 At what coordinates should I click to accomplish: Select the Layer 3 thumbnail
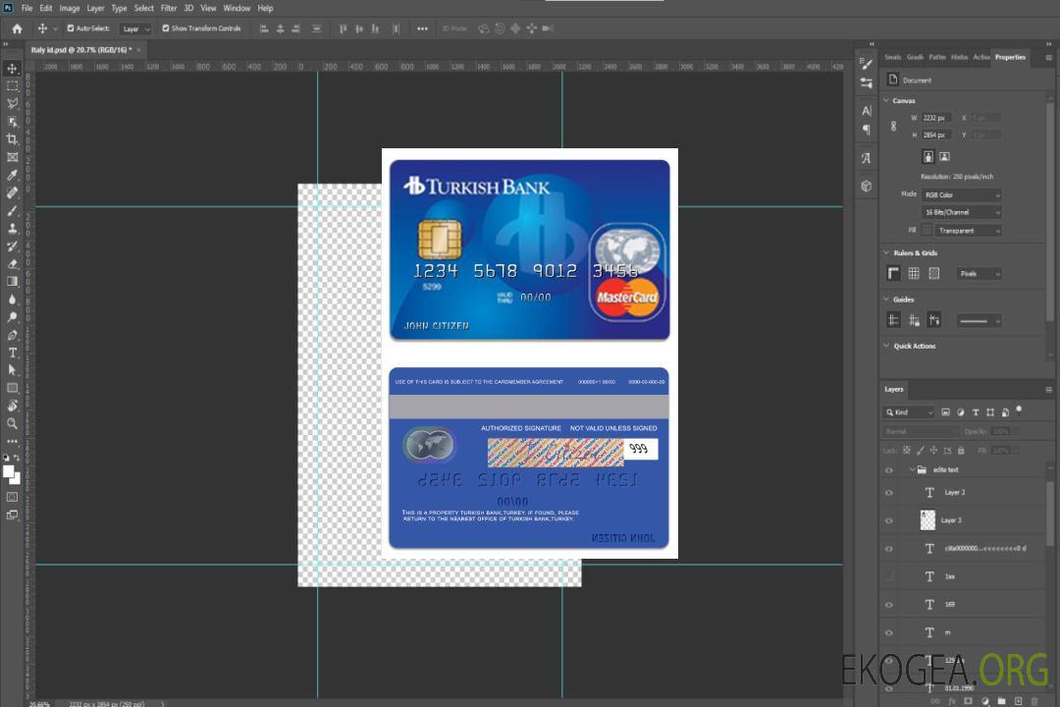coord(928,520)
